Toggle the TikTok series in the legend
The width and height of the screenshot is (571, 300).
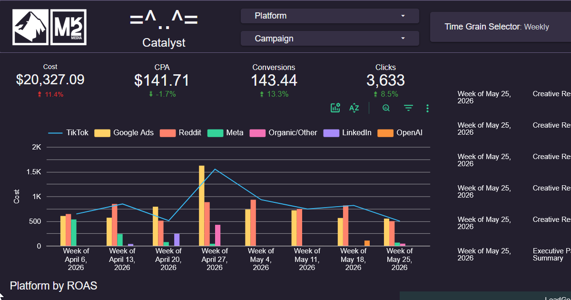pyautogui.click(x=69, y=133)
